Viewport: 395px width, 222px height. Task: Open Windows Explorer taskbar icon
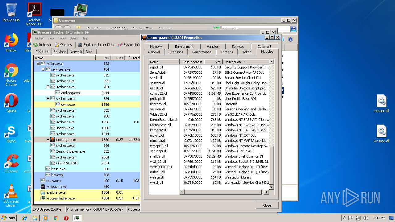(x=35, y=218)
